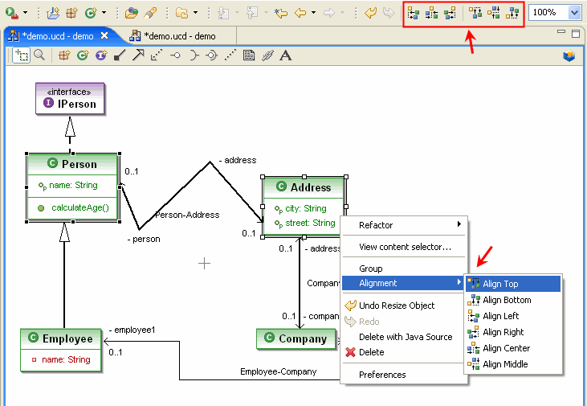Pick the purple Interface creation tool
The image size is (587, 406).
[x=100, y=55]
